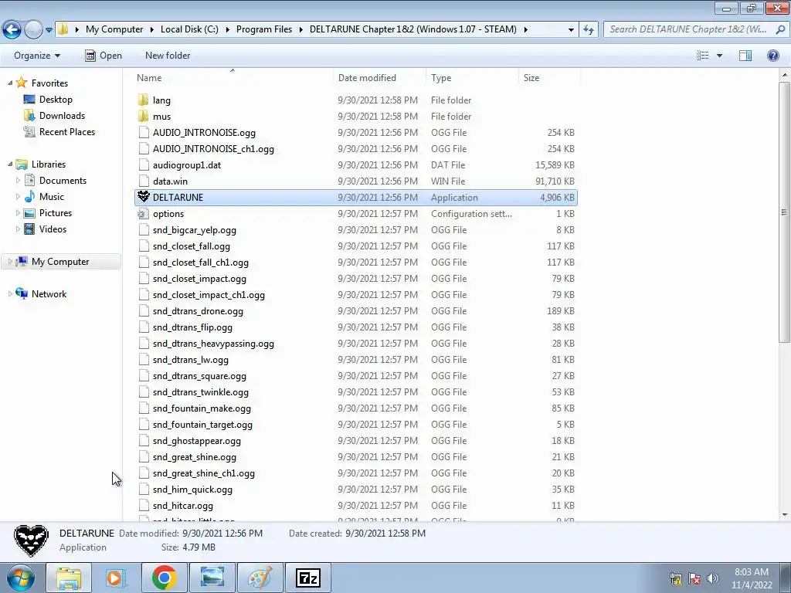Open the Help question mark icon
Screen dimensions: 791x593
(x=772, y=56)
